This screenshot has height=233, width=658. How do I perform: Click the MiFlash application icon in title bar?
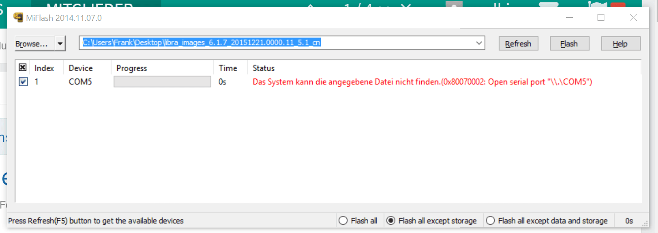point(18,18)
